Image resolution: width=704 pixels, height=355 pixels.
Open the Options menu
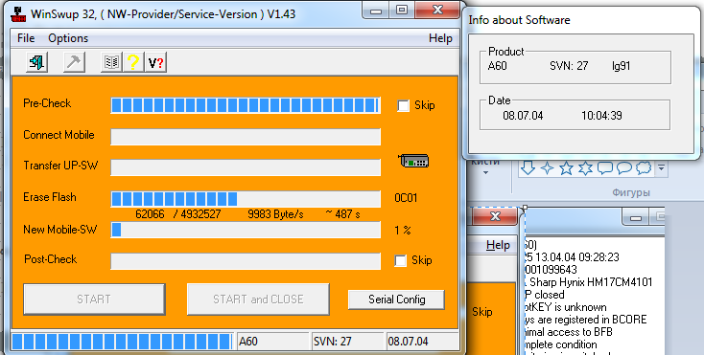pos(68,38)
